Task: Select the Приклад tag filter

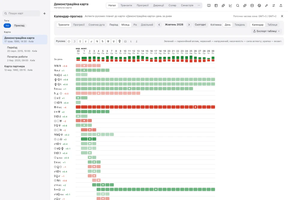Action: pos(19,25)
